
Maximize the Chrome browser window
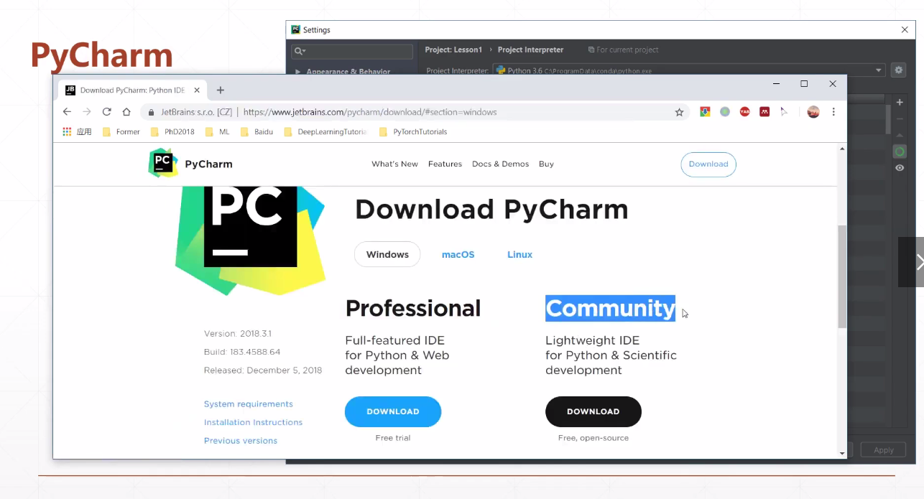pyautogui.click(x=804, y=84)
